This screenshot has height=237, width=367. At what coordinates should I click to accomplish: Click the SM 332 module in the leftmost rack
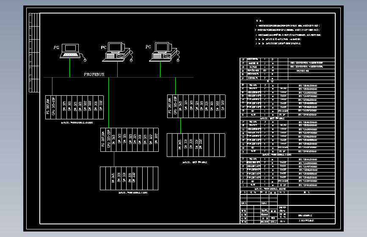pos(101,107)
